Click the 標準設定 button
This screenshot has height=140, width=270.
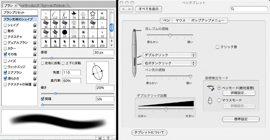click(x=241, y=119)
